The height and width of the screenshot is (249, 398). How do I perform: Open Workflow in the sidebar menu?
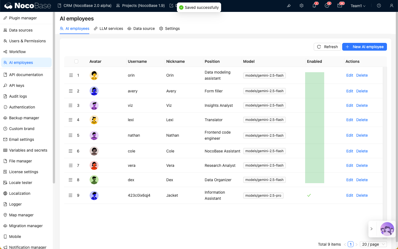point(17,52)
